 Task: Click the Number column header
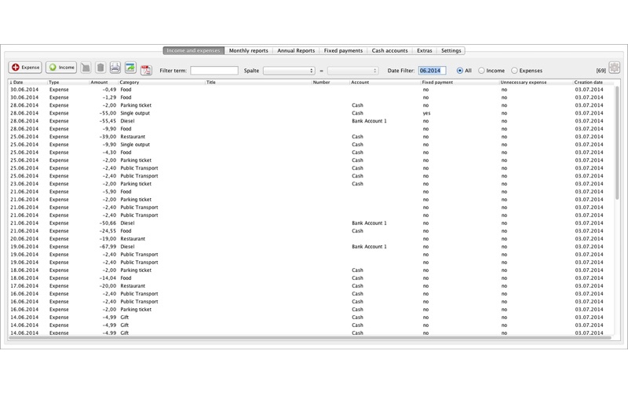point(330,83)
